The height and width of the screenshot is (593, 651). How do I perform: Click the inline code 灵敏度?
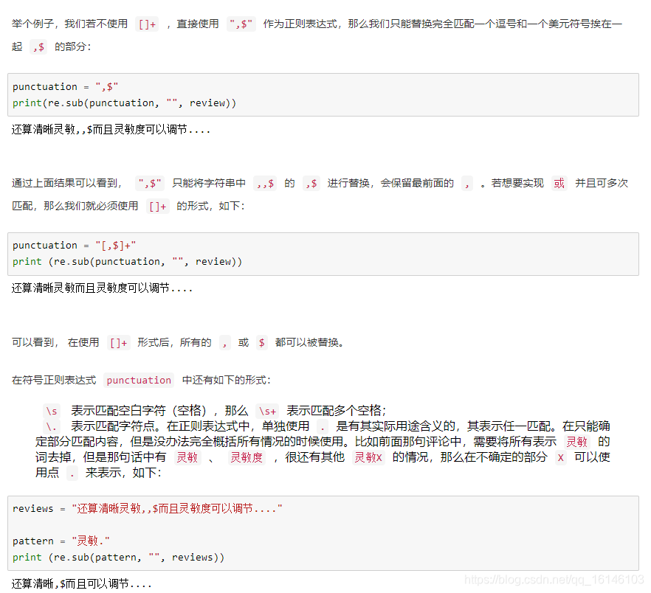click(x=247, y=458)
